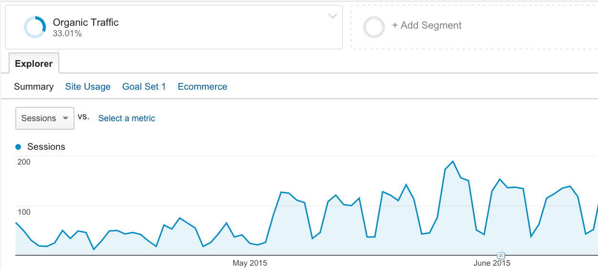This screenshot has height=270, width=598.
Task: Open the annotation marker below the chart
Action: 501,256
